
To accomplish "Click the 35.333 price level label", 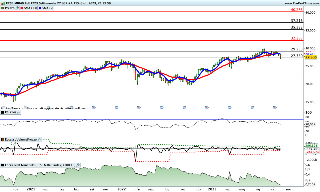I will click(297, 27).
